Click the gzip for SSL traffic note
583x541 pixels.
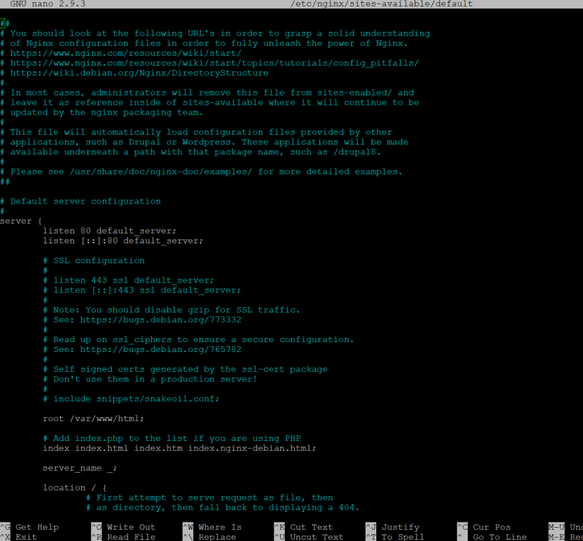click(172, 310)
